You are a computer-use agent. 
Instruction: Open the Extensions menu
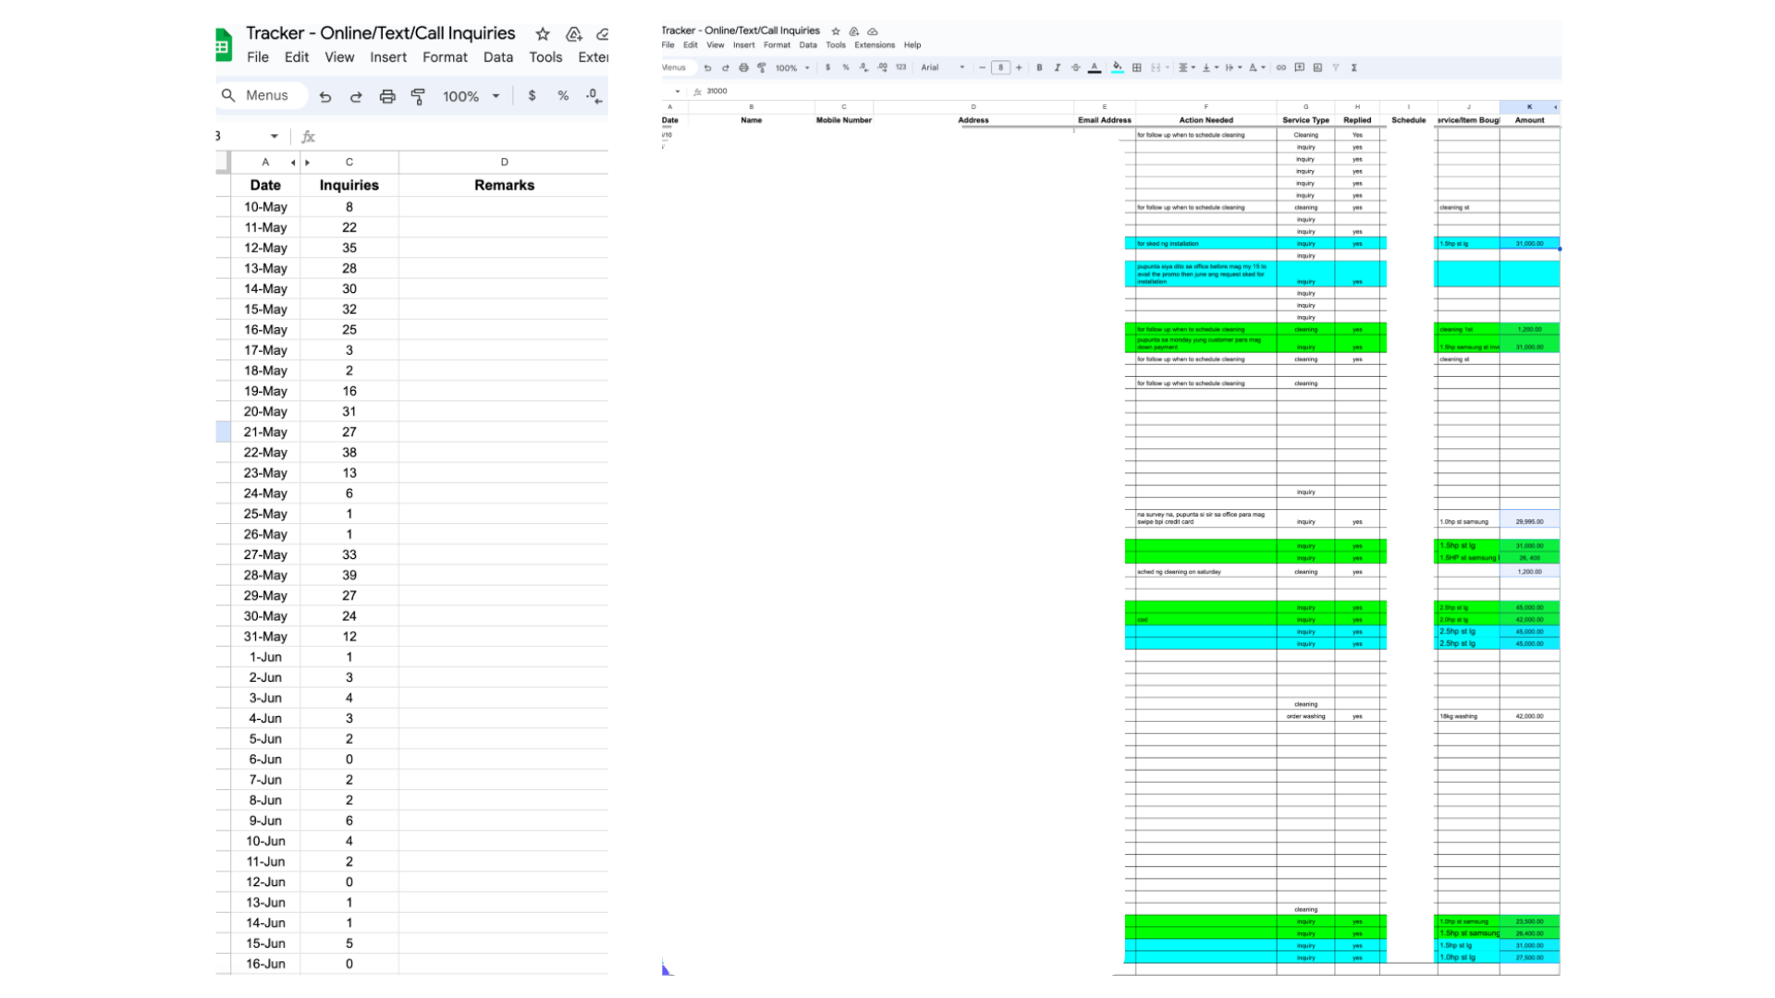[874, 44]
